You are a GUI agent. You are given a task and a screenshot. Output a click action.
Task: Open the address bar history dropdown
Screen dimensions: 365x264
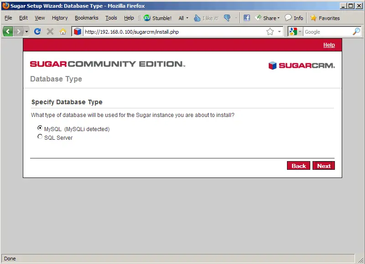coord(279,31)
